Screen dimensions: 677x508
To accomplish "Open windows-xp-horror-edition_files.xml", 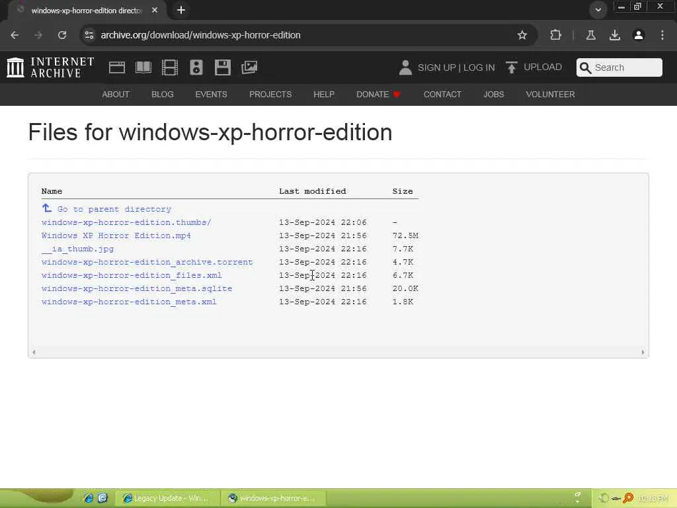I will click(132, 276).
